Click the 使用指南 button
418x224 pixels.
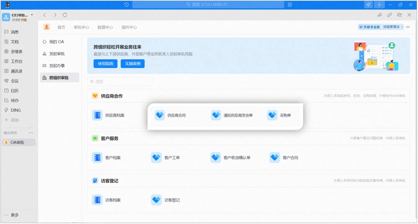click(106, 64)
